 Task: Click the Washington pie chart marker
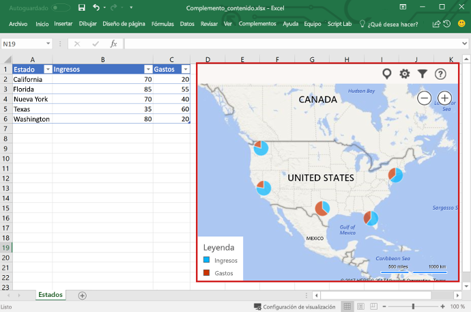261,147
